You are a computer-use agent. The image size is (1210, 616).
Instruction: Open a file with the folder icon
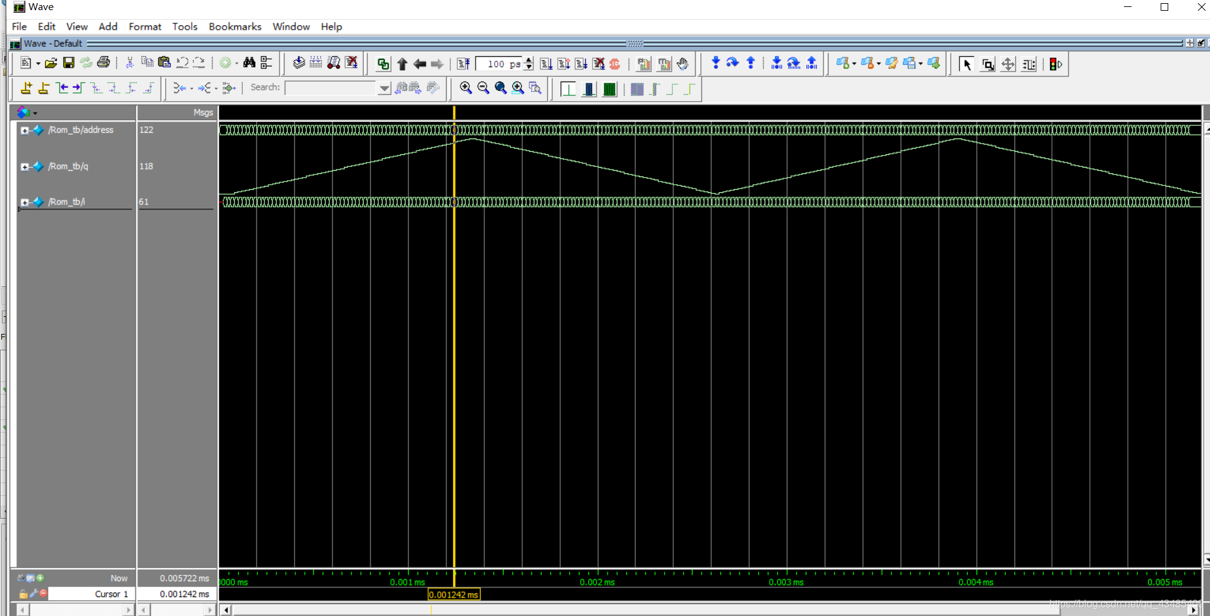coord(51,63)
